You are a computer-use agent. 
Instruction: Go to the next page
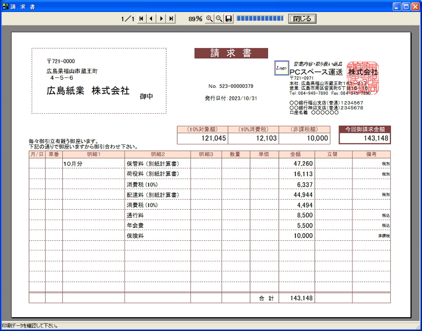point(161,19)
